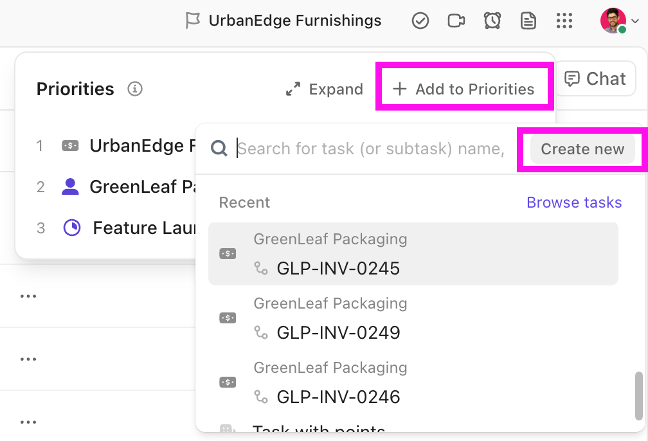Click the info icon next to Priorities
The width and height of the screenshot is (648, 441).
point(135,89)
